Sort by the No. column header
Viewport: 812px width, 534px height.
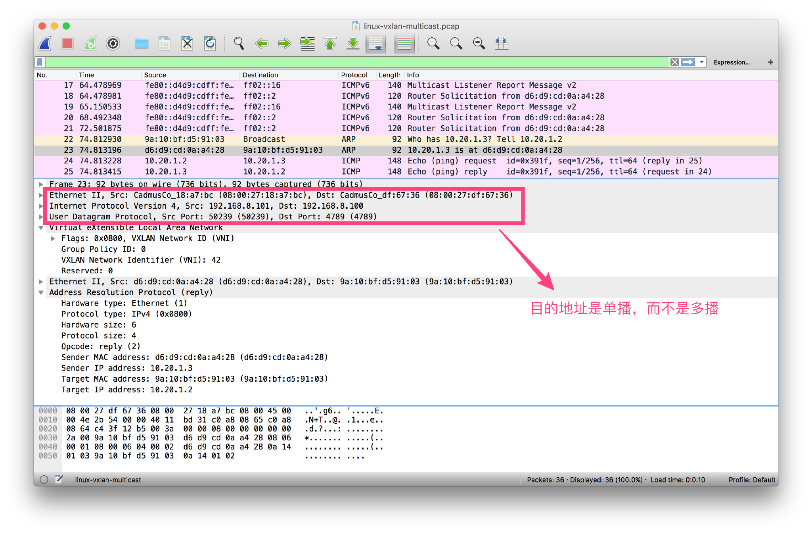55,75
